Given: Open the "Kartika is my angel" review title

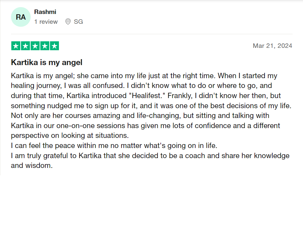Looking at the screenshot, I should click(46, 62).
